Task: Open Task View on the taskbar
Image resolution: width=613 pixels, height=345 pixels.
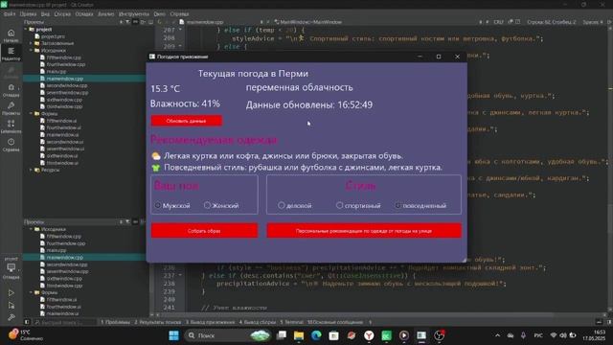Action: tap(281, 335)
